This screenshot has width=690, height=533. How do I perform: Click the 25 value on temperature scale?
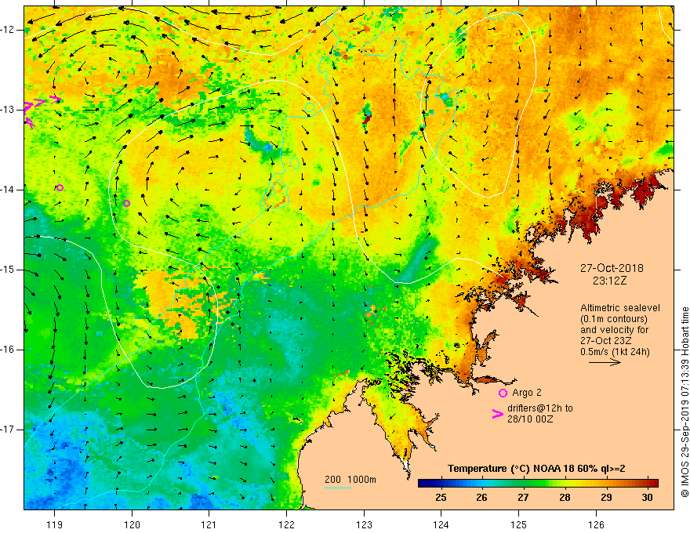point(441,498)
